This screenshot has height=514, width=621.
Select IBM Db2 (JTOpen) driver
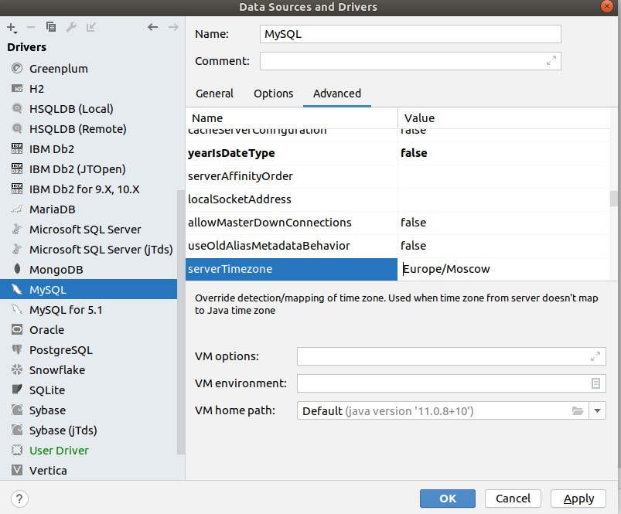[89, 169]
